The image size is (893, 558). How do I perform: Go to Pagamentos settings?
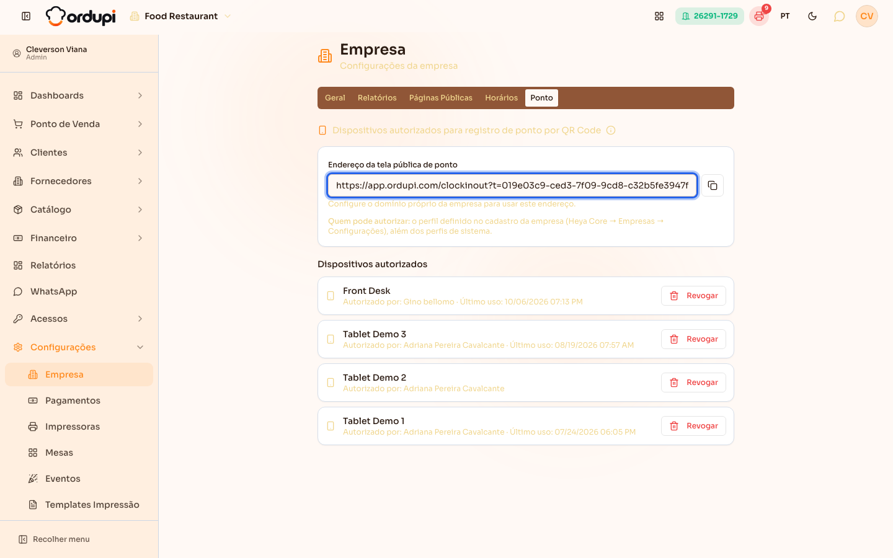pos(79,401)
